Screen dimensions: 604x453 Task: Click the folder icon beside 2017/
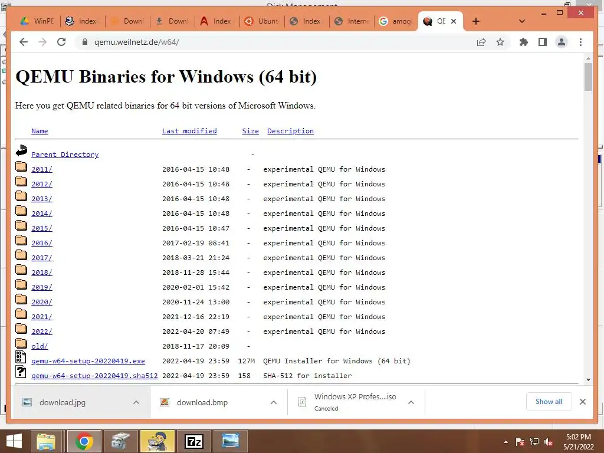[21, 255]
